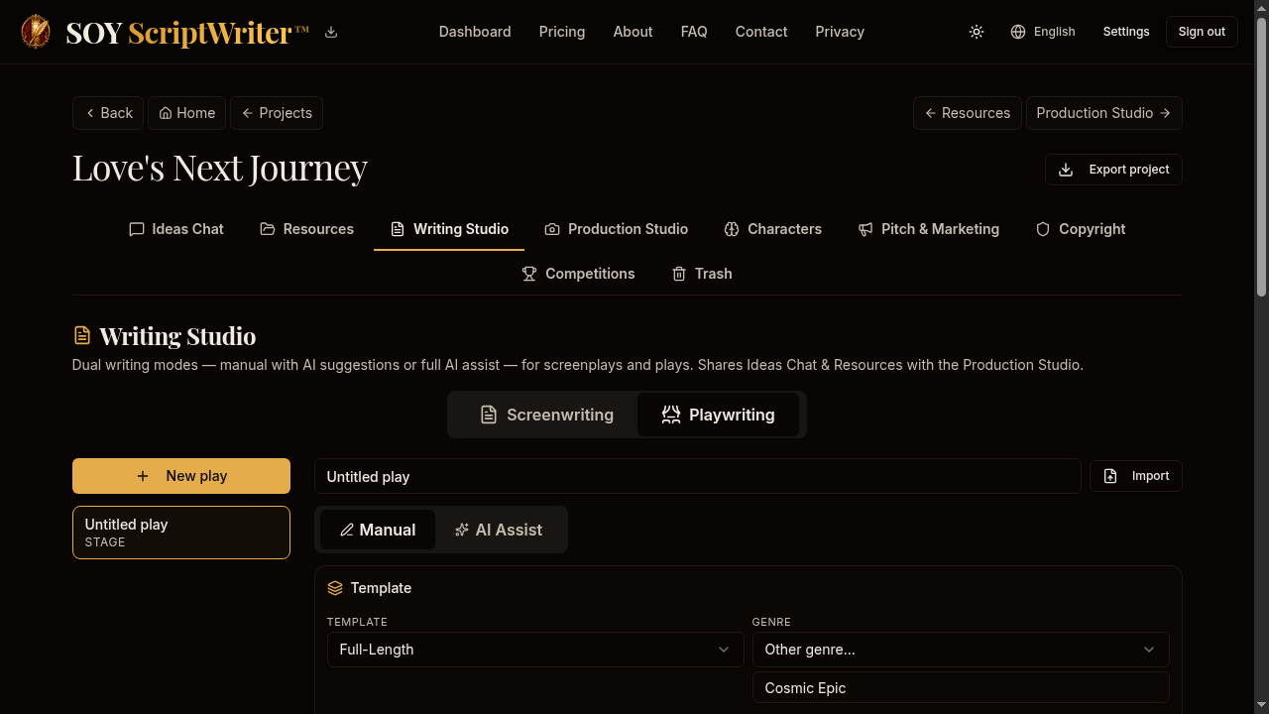1269x714 pixels.
Task: Select Manual writing mode
Action: pyautogui.click(x=377, y=530)
